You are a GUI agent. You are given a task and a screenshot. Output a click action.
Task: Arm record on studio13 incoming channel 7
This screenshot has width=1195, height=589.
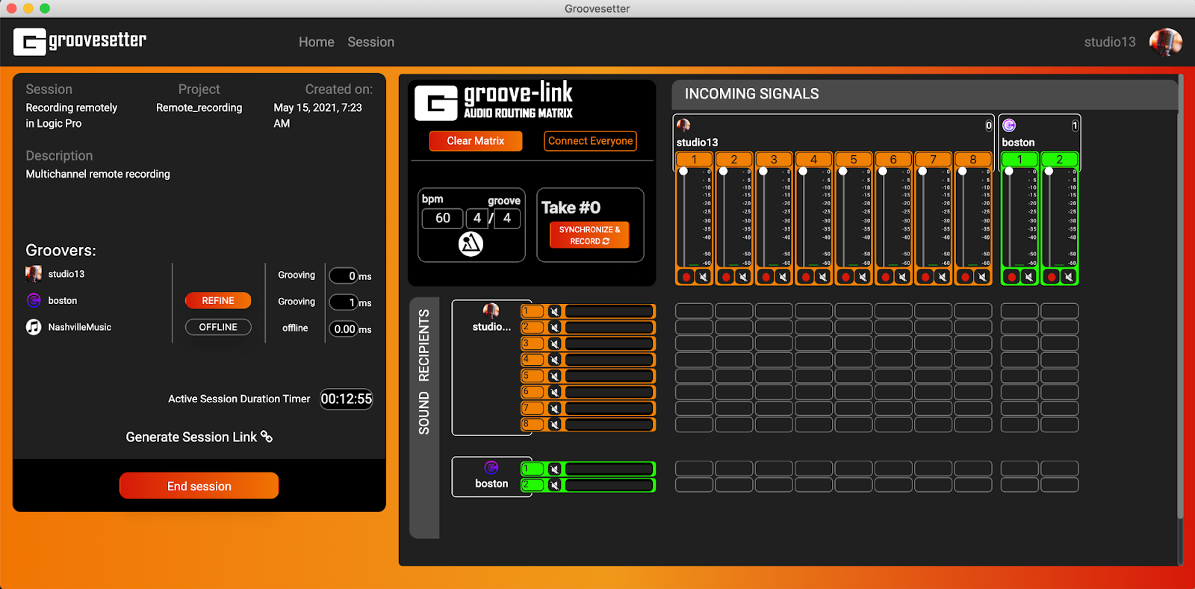pos(925,277)
